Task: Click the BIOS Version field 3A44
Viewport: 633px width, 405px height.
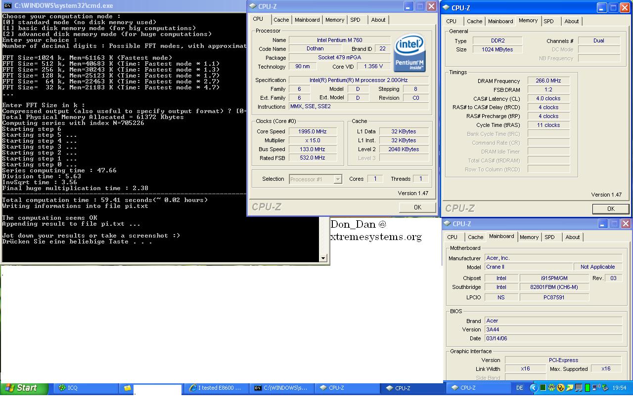Action: point(553,329)
